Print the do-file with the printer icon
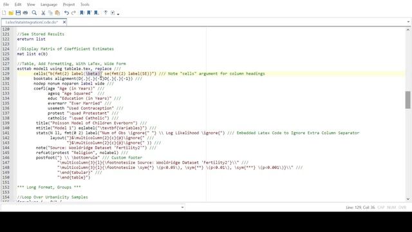Screen dimensions: 412x232 [25, 13]
